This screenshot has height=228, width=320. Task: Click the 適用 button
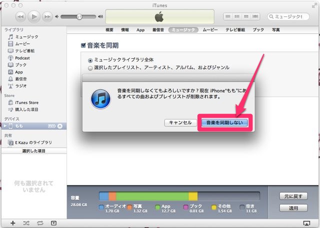coord(293,208)
